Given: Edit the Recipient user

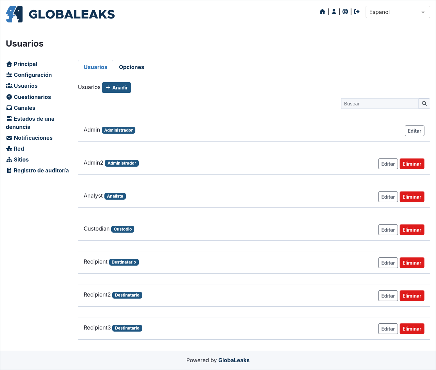Looking at the screenshot, I should click(x=388, y=263).
